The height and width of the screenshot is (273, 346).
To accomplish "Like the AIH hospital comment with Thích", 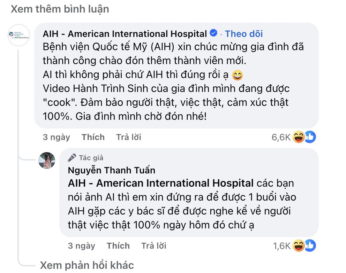I will coord(93,137).
